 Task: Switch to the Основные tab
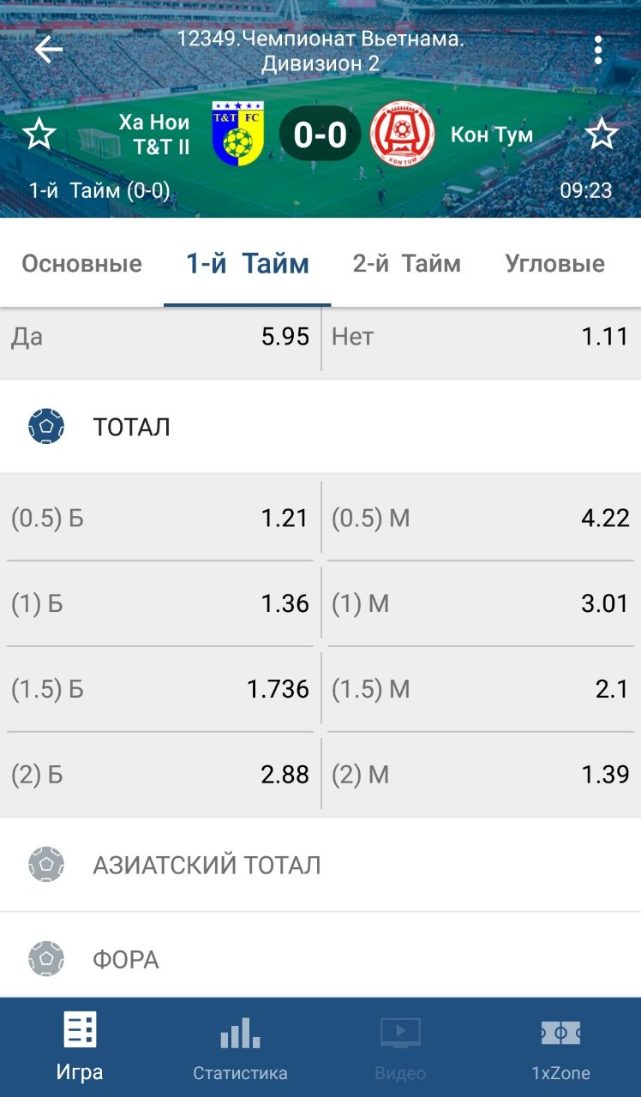pos(81,264)
